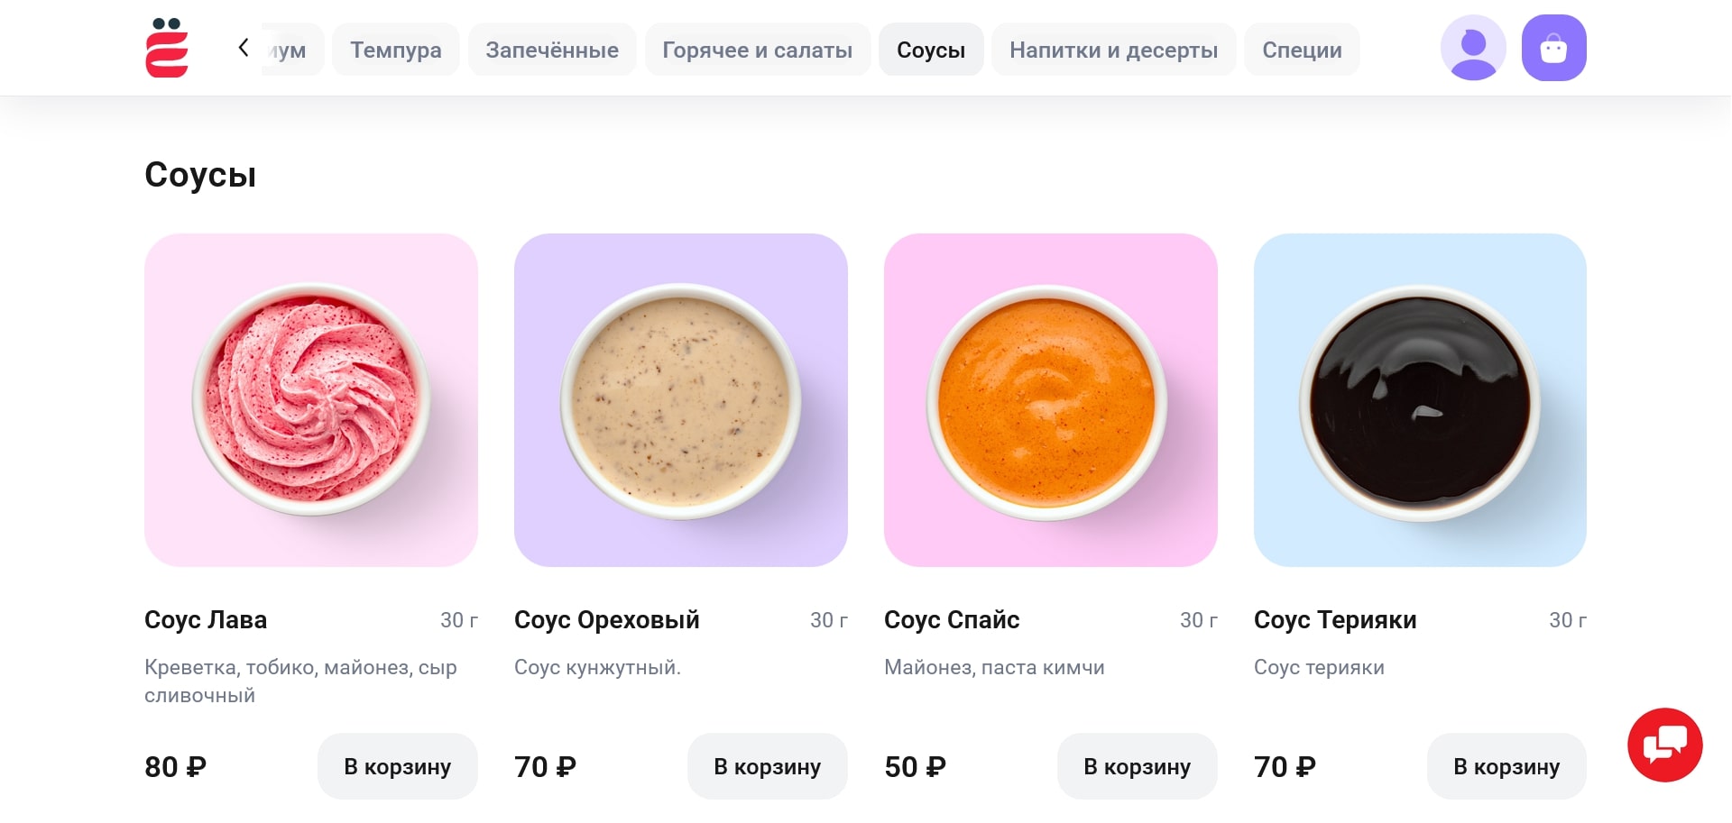Open the orange Соус Спайс photo
Viewport: 1732px width, 823px height.
coord(1051,400)
